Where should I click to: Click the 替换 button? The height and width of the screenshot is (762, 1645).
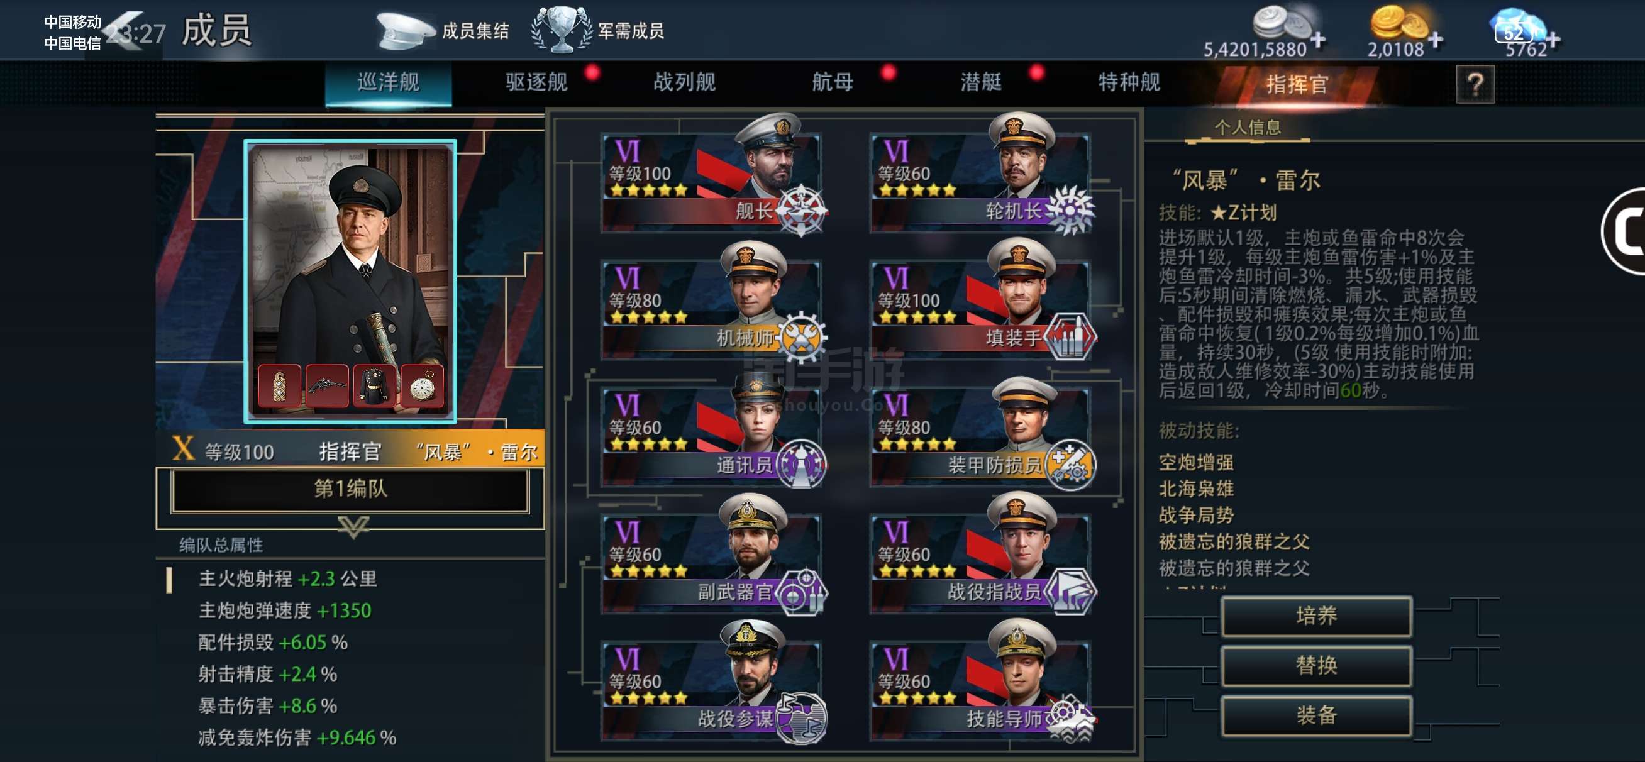1315,665
